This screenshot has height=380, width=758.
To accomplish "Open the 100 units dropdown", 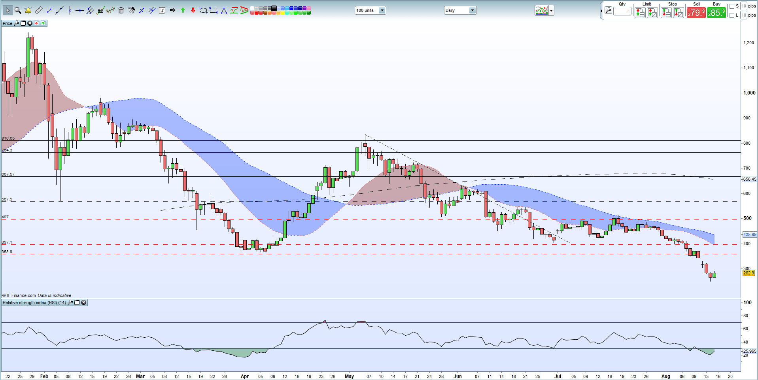I will 382,11.
